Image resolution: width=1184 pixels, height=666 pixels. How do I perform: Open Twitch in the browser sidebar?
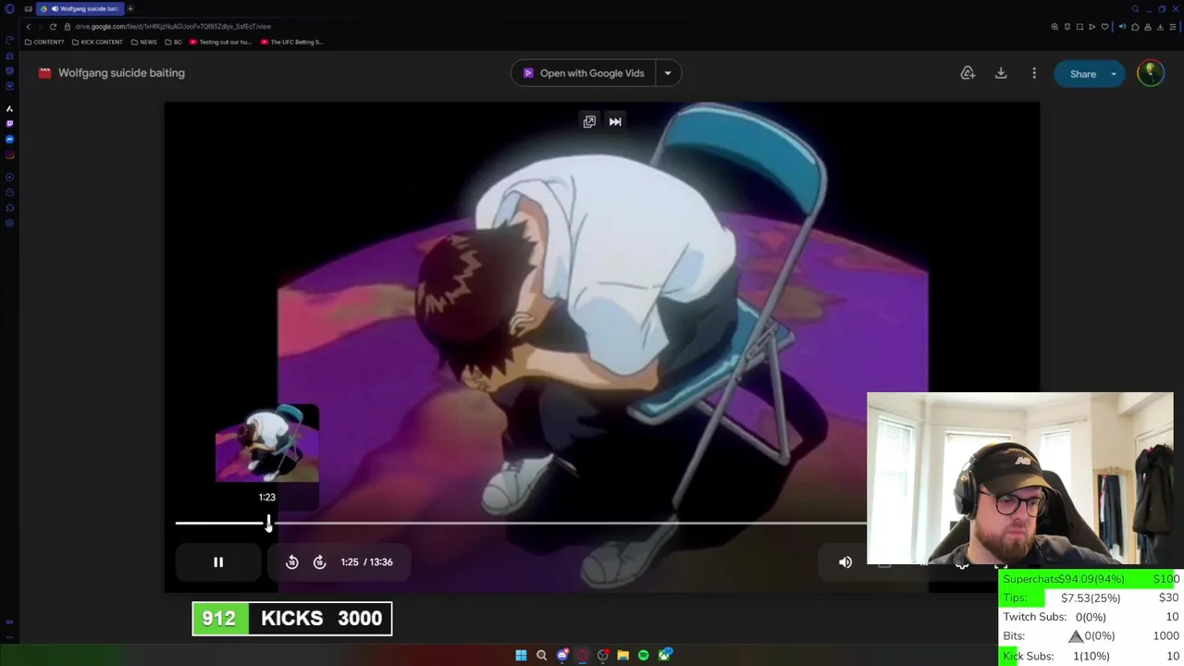pos(9,124)
